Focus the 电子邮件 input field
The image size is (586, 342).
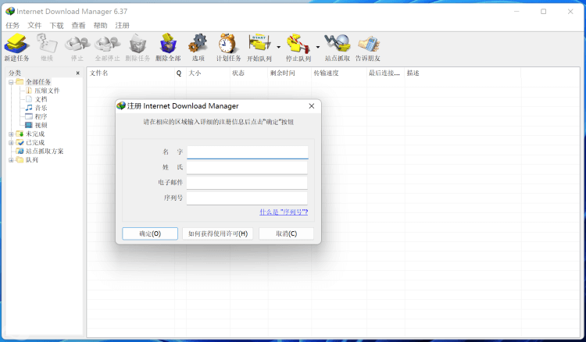coord(247,183)
